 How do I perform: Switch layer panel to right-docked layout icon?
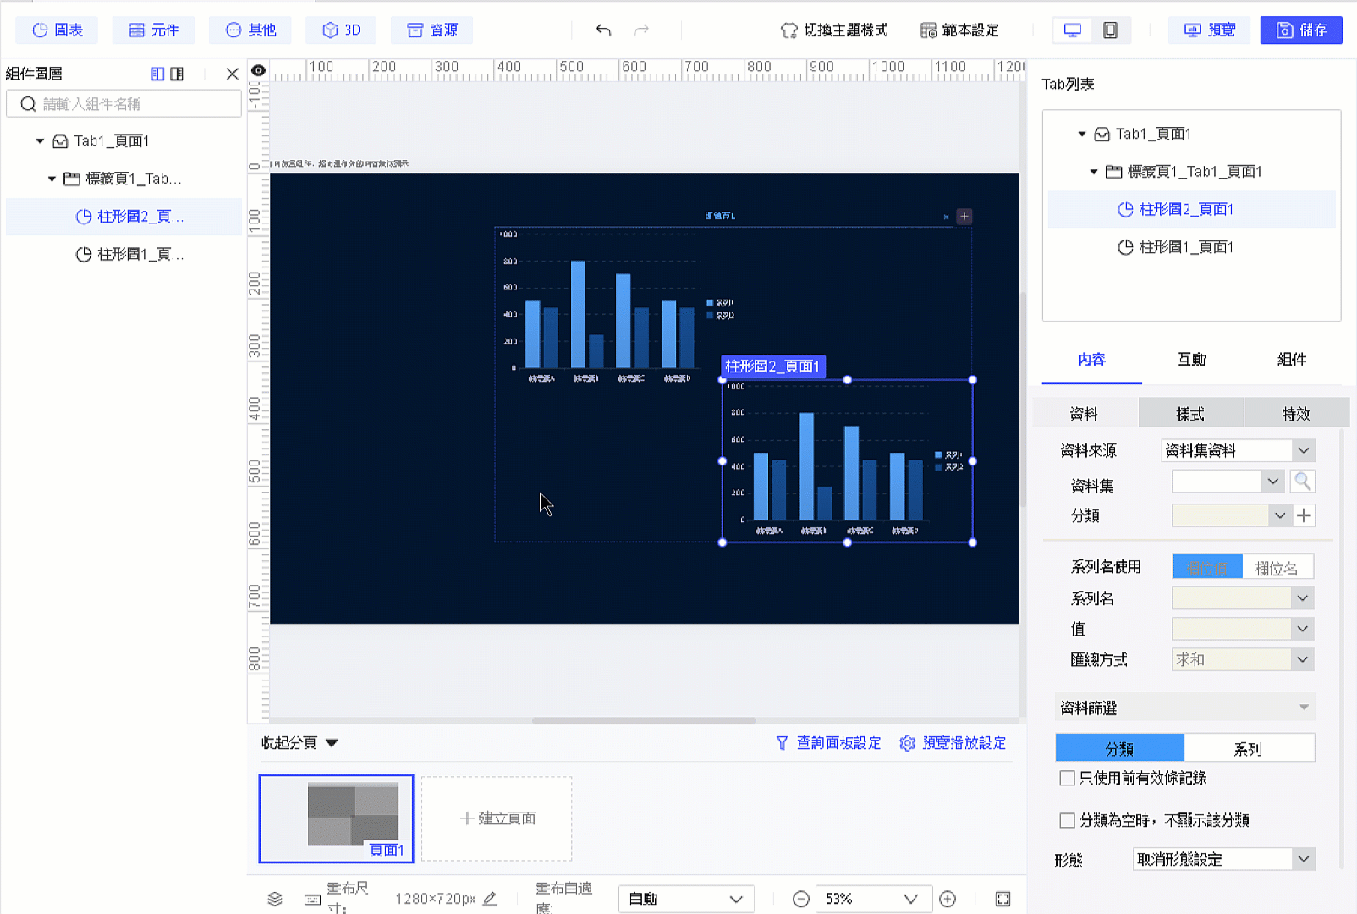pyautogui.click(x=177, y=74)
